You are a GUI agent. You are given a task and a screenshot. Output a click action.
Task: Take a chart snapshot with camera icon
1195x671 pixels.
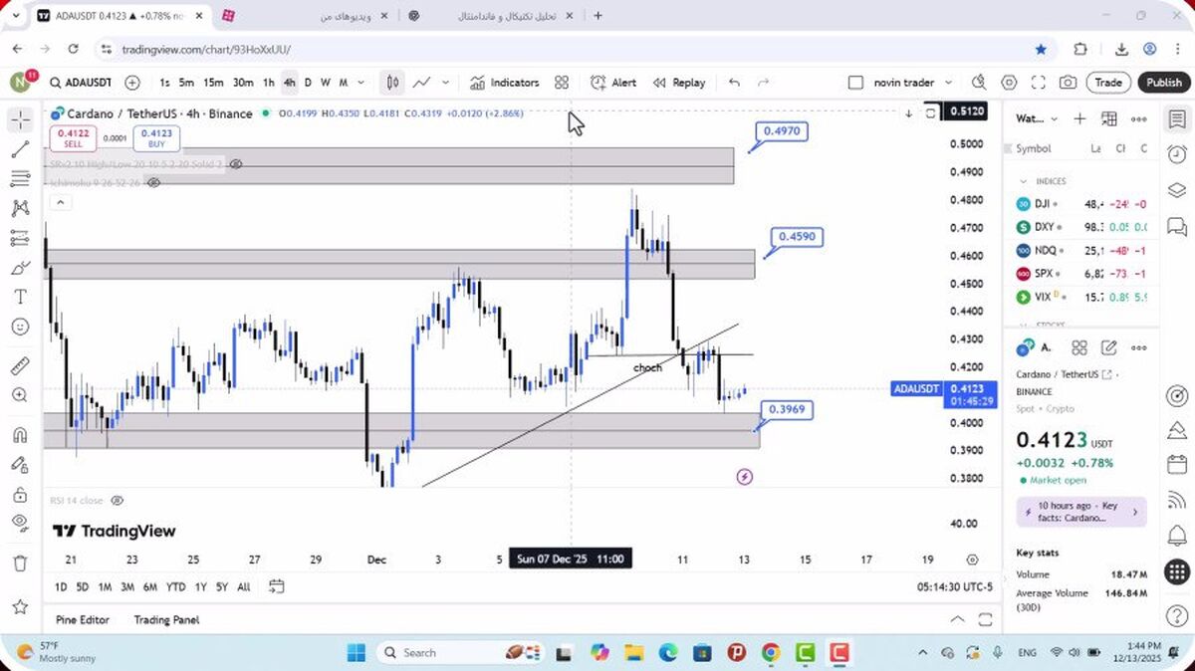pos(1068,83)
